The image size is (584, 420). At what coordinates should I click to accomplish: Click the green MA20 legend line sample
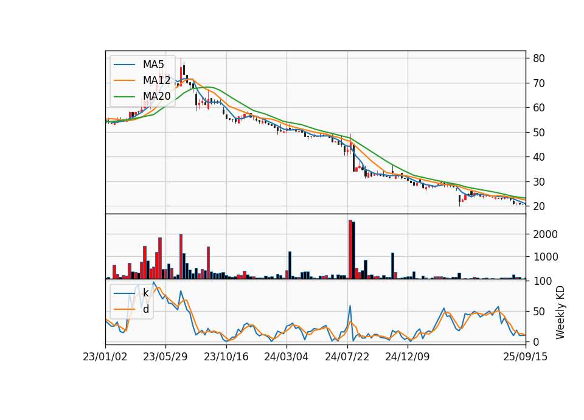pyautogui.click(x=124, y=97)
